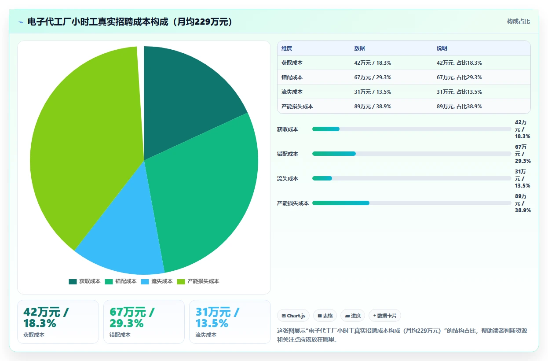Open the 流失成本 data card
The image size is (548, 361).
pyautogui.click(x=230, y=322)
